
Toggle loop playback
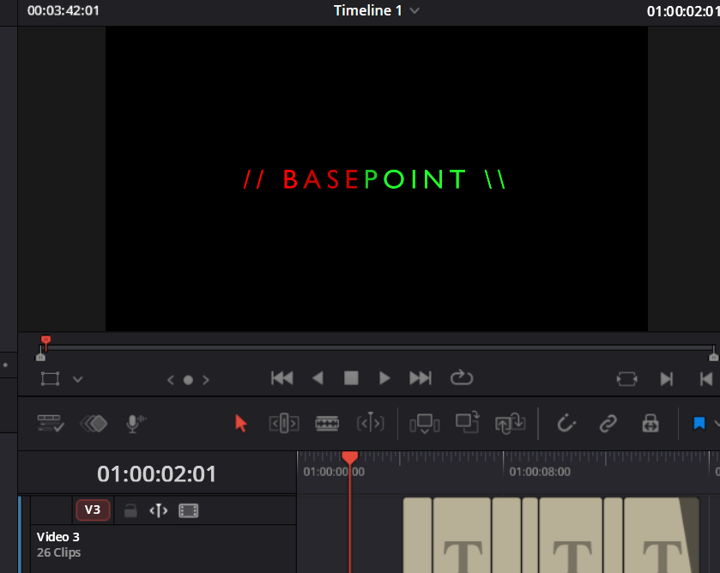(x=462, y=378)
